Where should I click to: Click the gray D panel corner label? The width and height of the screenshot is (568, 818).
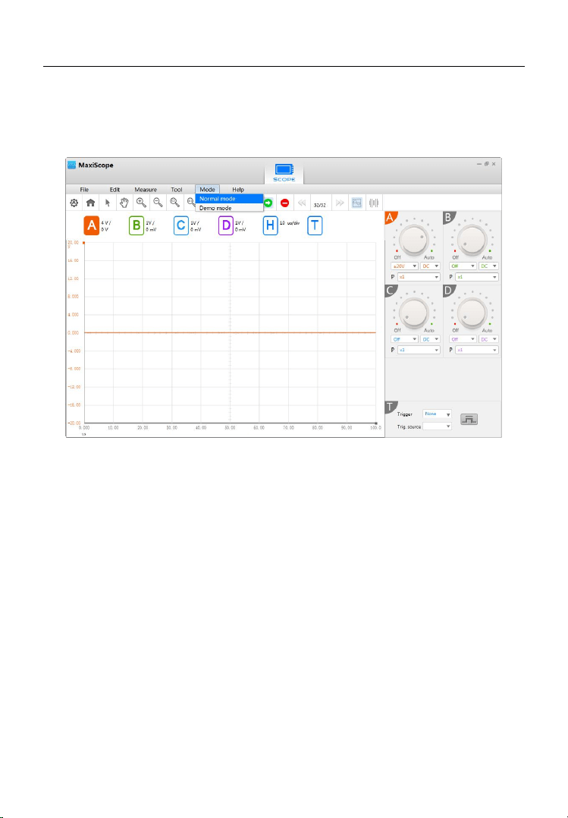point(448,290)
